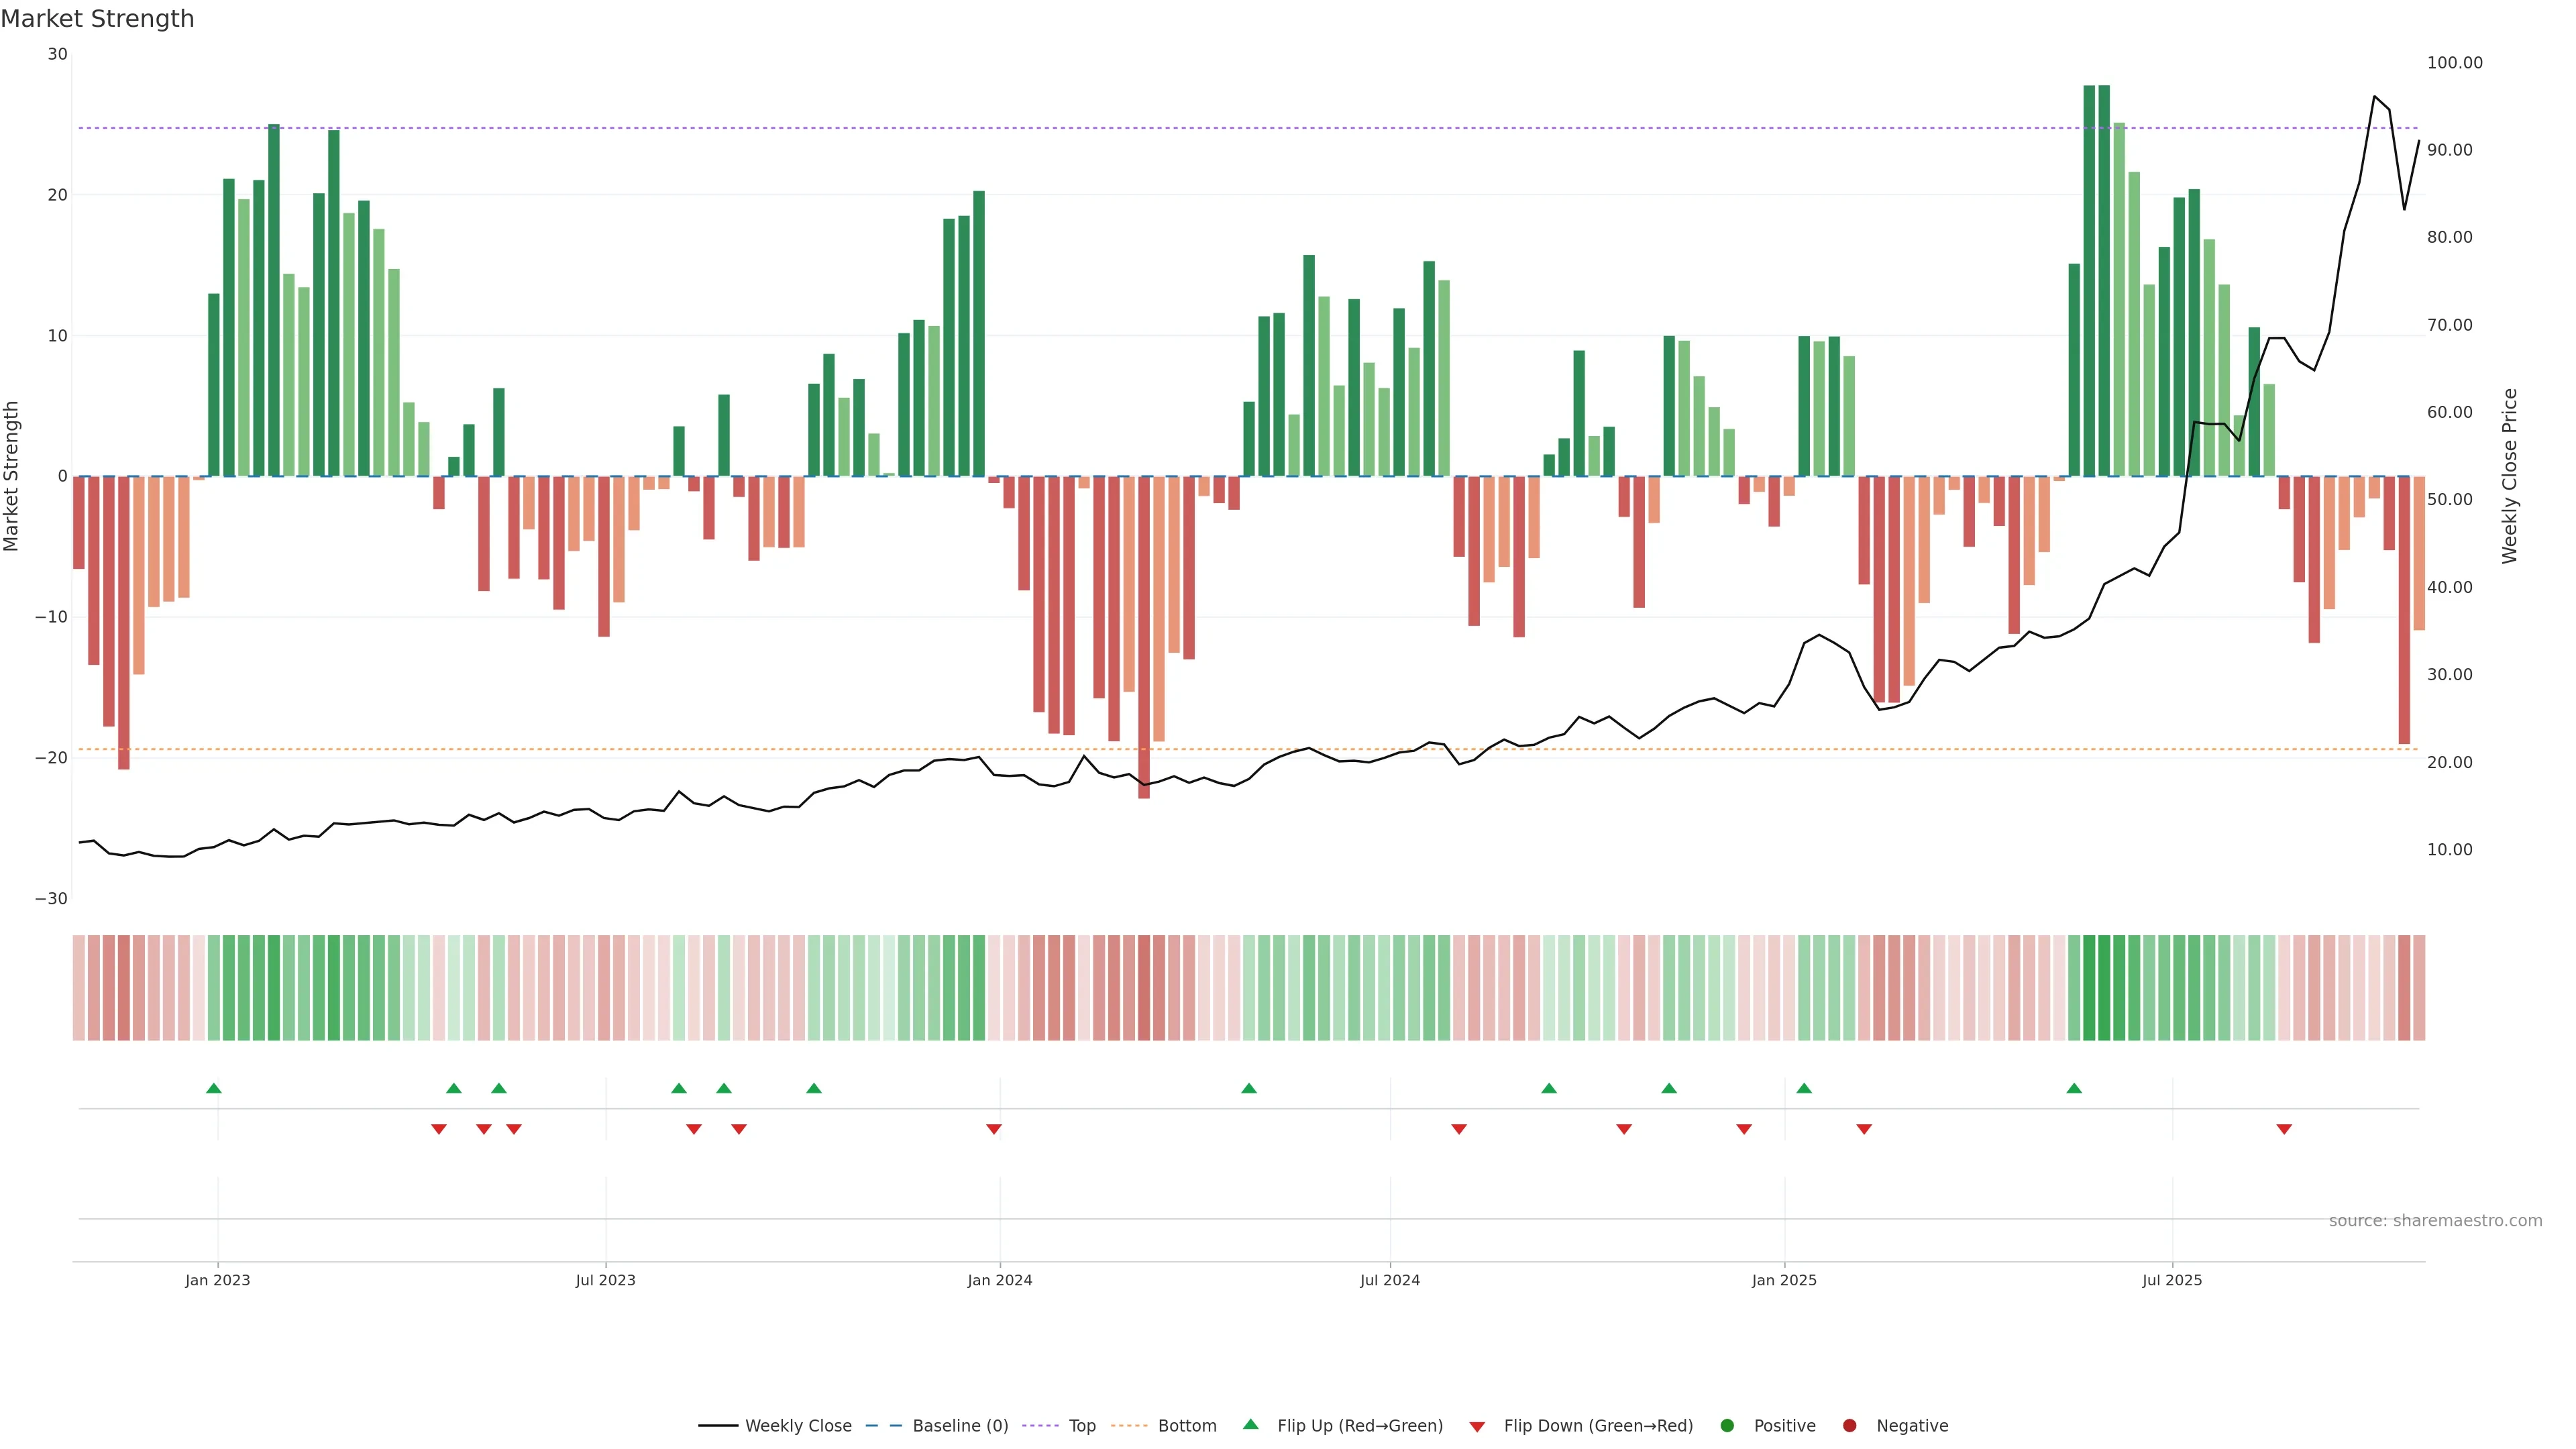The width and height of the screenshot is (2576, 1449).
Task: Click last red flip-down triangle after Jul 2025
Action: pyautogui.click(x=2284, y=1129)
